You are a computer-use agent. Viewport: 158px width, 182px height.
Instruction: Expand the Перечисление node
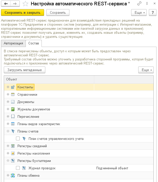coord(8,116)
